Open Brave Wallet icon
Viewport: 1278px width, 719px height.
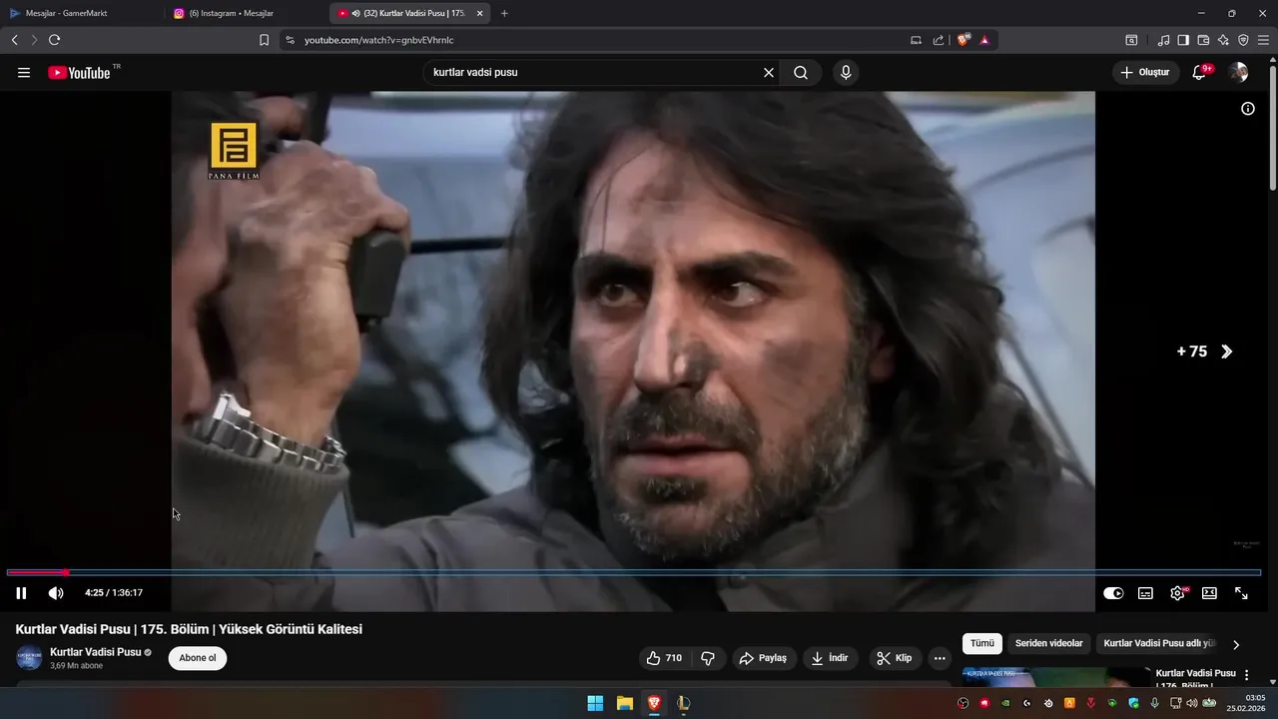click(x=1203, y=40)
